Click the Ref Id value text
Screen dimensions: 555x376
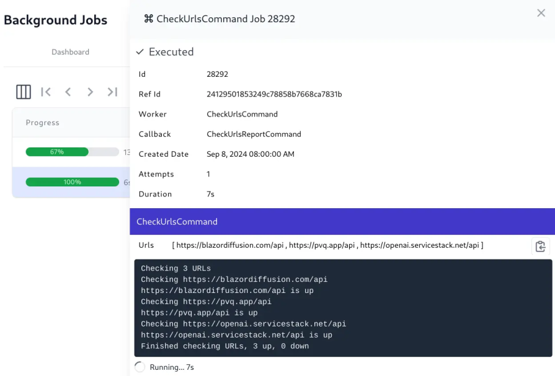[x=274, y=94]
